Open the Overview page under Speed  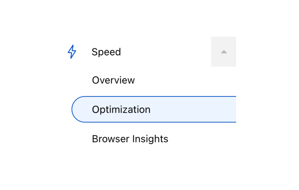click(113, 80)
